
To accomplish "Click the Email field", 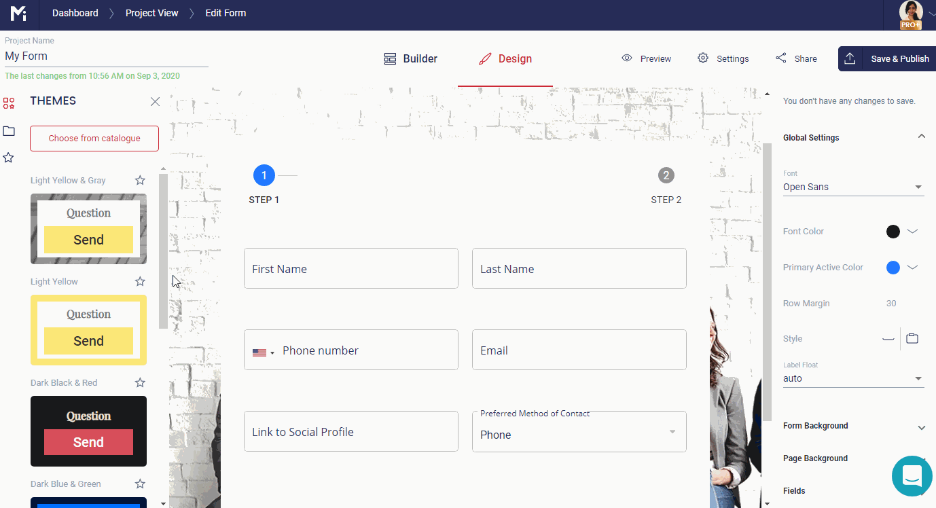I will click(579, 350).
